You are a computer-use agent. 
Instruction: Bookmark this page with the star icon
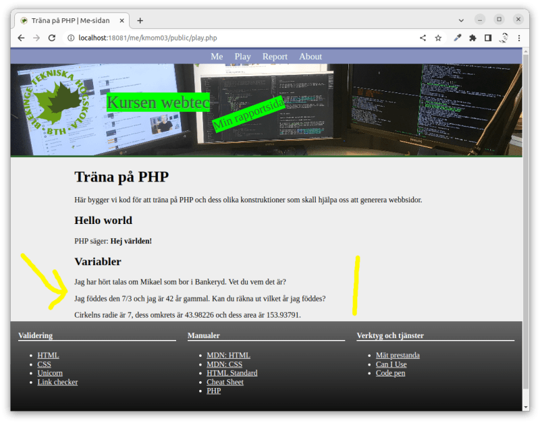[x=439, y=38]
